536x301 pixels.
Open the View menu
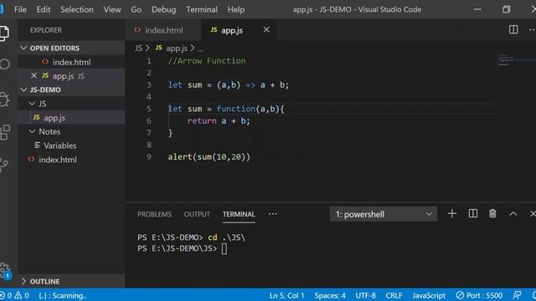pyautogui.click(x=112, y=9)
